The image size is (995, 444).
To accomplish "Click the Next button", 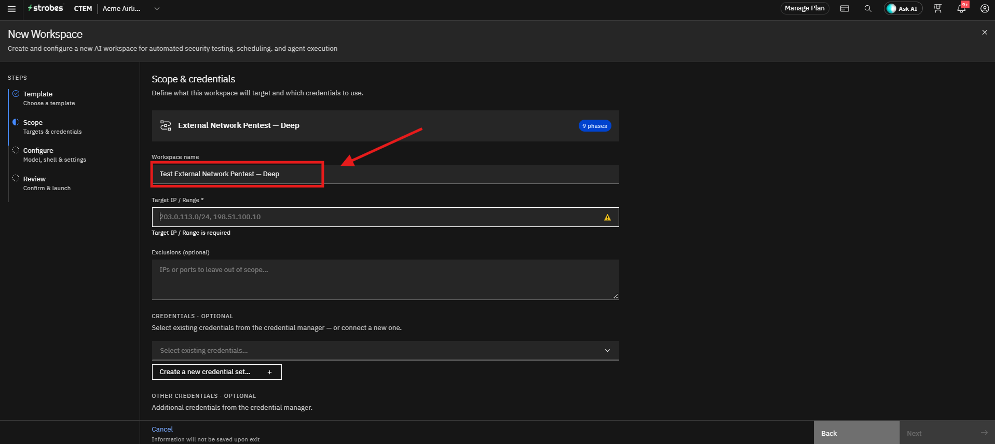I will point(947,433).
